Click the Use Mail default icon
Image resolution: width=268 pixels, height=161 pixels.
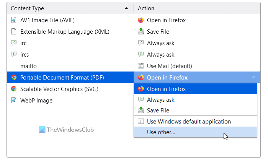coord(141,66)
